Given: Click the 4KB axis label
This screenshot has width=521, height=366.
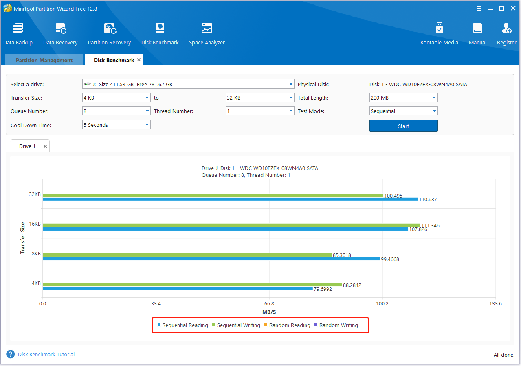Looking at the screenshot, I should coord(36,283).
